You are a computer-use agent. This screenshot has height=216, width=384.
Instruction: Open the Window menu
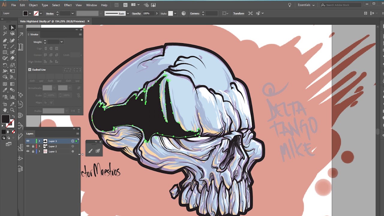pyautogui.click(x=91, y=5)
